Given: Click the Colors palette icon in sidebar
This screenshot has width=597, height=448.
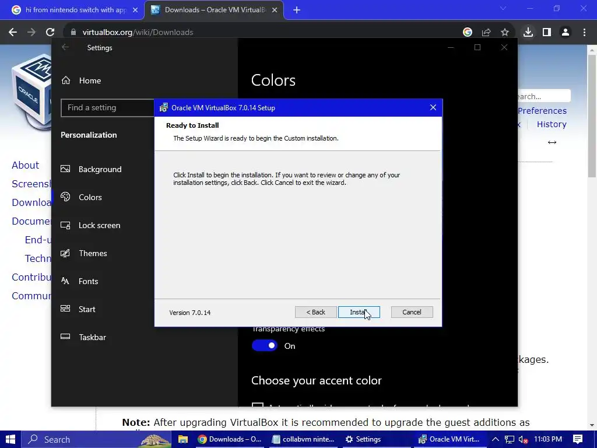Looking at the screenshot, I should (65, 197).
